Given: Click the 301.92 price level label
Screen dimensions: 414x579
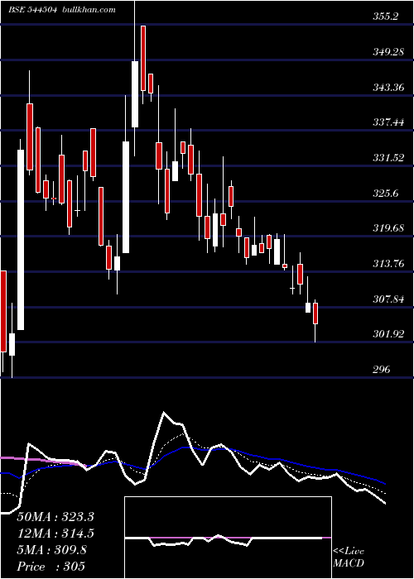Looking at the screenshot, I should coord(388,334).
